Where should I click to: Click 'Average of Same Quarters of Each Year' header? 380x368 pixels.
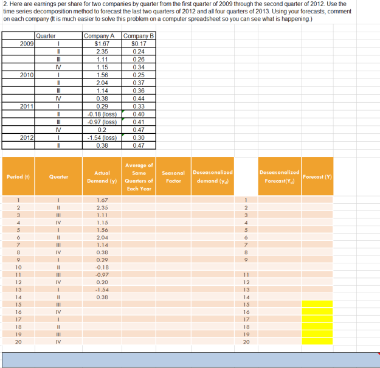(139, 176)
